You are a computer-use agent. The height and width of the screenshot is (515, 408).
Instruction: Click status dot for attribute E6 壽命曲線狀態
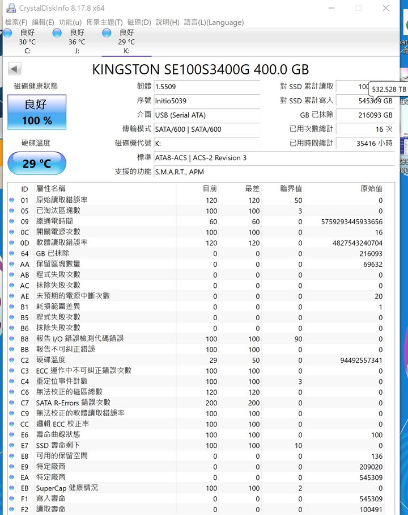point(12,434)
